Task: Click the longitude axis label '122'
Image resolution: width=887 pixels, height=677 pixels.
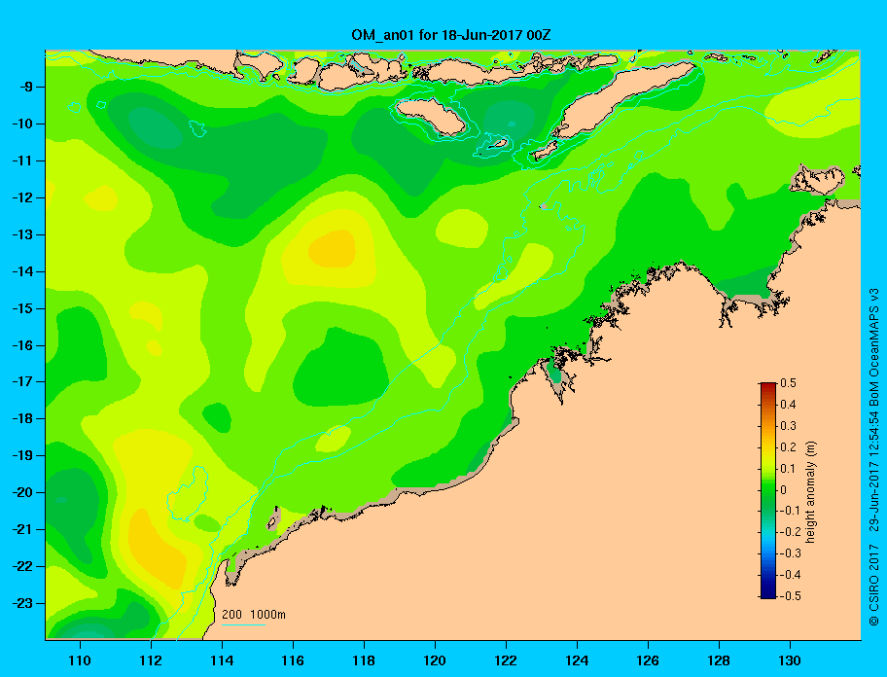Action: coord(506,660)
